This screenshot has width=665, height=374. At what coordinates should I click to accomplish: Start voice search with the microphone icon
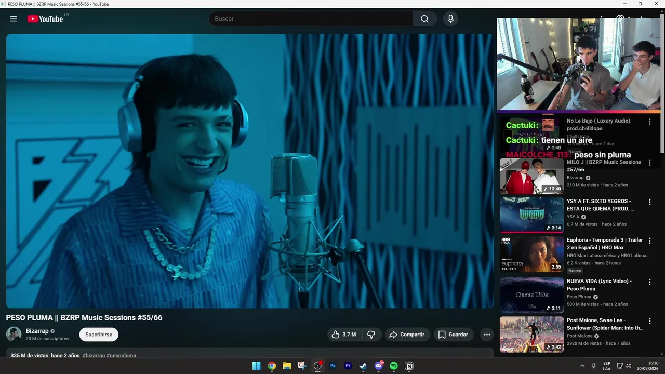[450, 19]
